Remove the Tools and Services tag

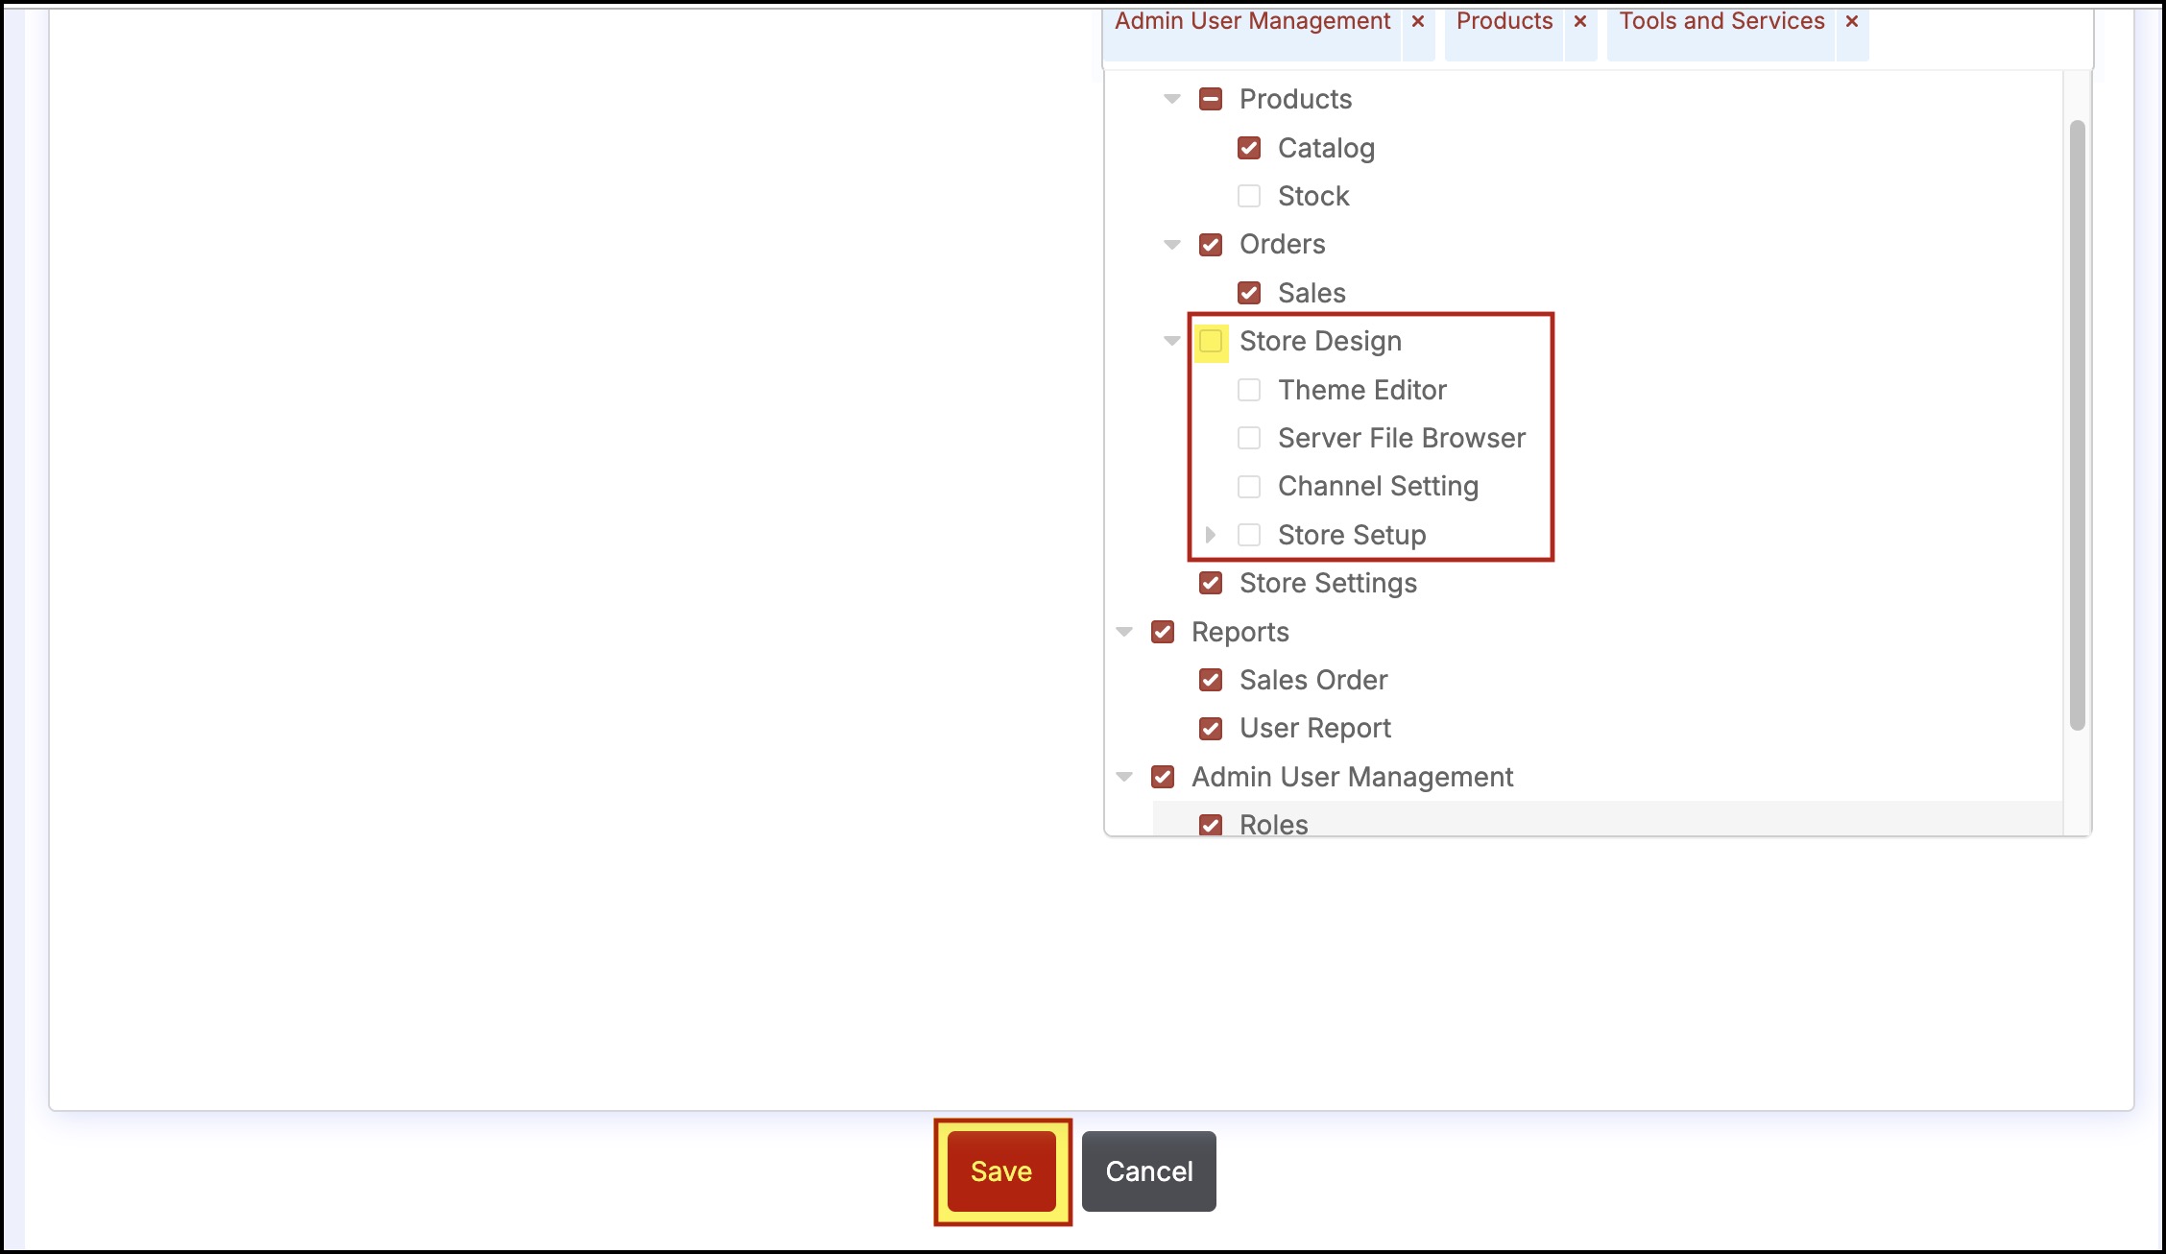point(1852,21)
